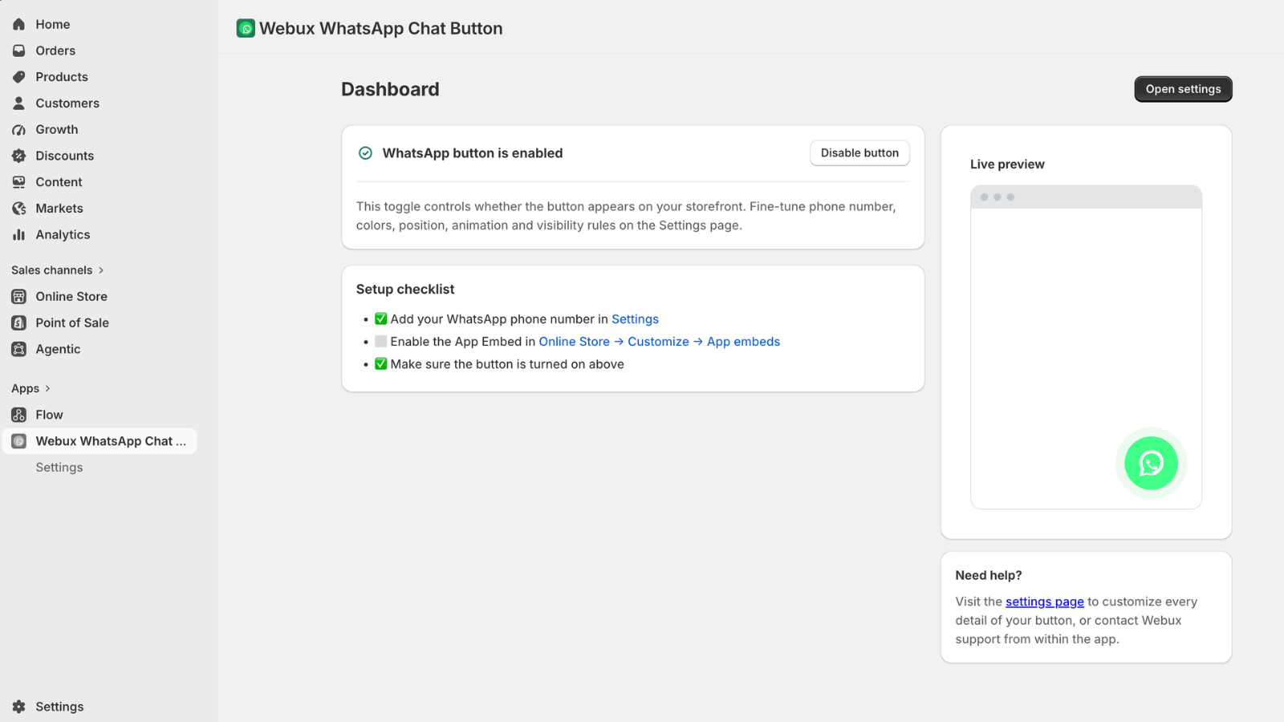Click the Apps heading label

point(26,388)
